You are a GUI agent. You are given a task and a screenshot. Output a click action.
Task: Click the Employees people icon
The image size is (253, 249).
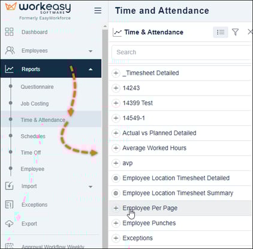pos(10,51)
